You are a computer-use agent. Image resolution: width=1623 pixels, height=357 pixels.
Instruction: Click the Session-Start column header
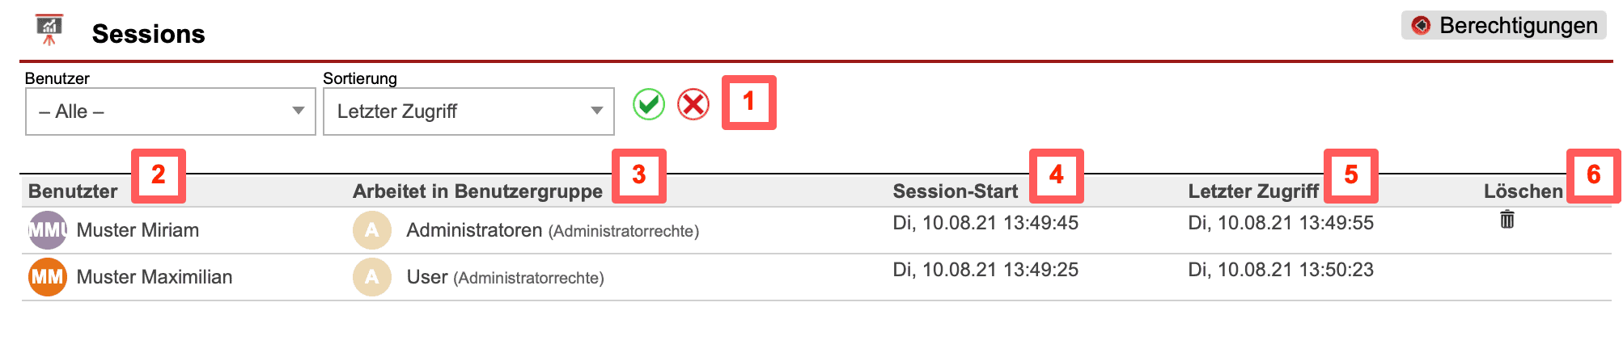tap(955, 191)
